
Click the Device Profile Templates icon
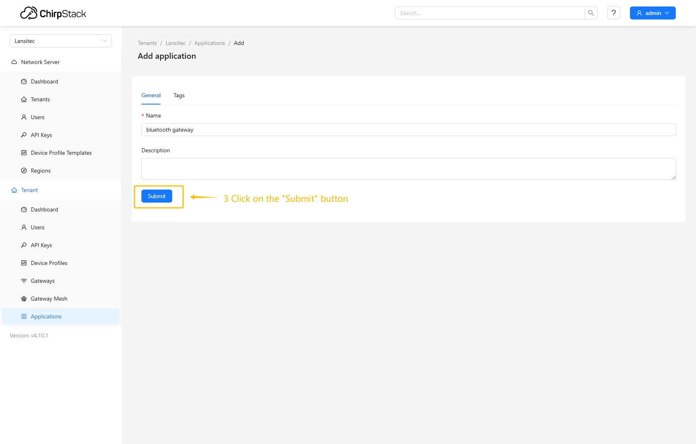pyautogui.click(x=24, y=153)
